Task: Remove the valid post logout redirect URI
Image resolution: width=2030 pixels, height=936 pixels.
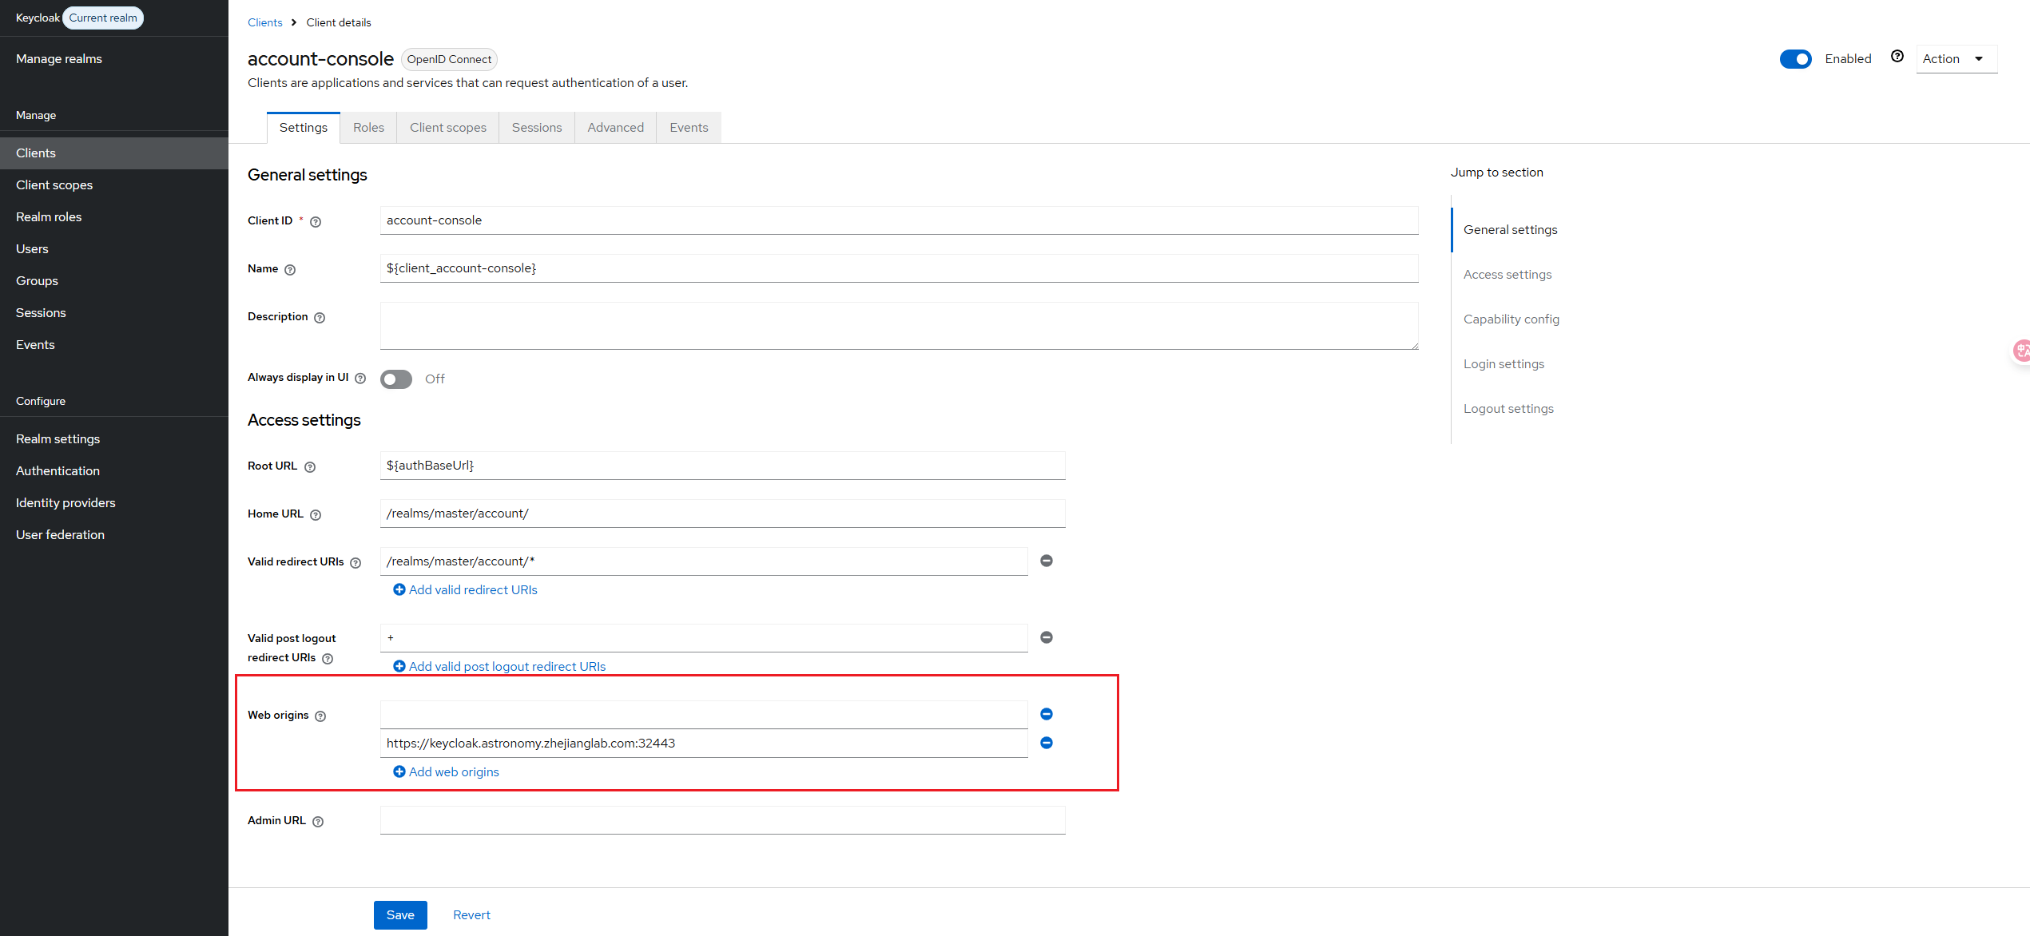Action: [x=1046, y=637]
